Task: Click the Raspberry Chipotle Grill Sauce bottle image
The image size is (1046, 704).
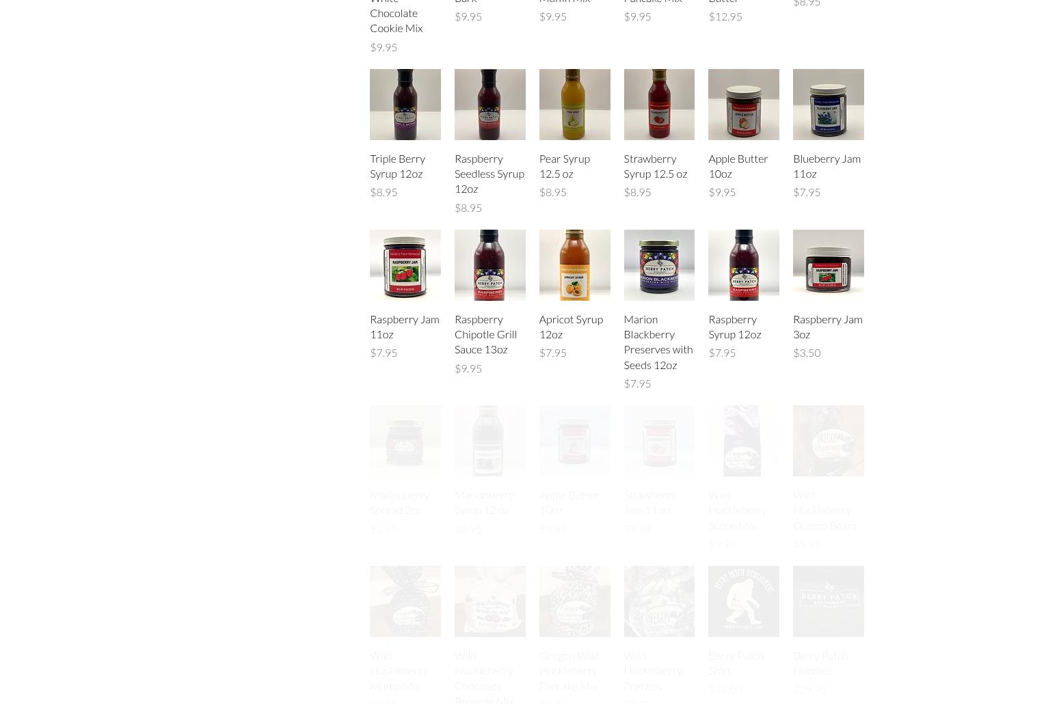Action: (490, 265)
